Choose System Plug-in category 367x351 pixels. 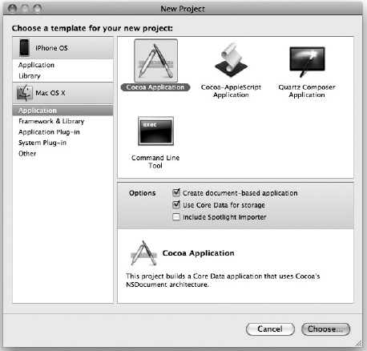(63, 143)
